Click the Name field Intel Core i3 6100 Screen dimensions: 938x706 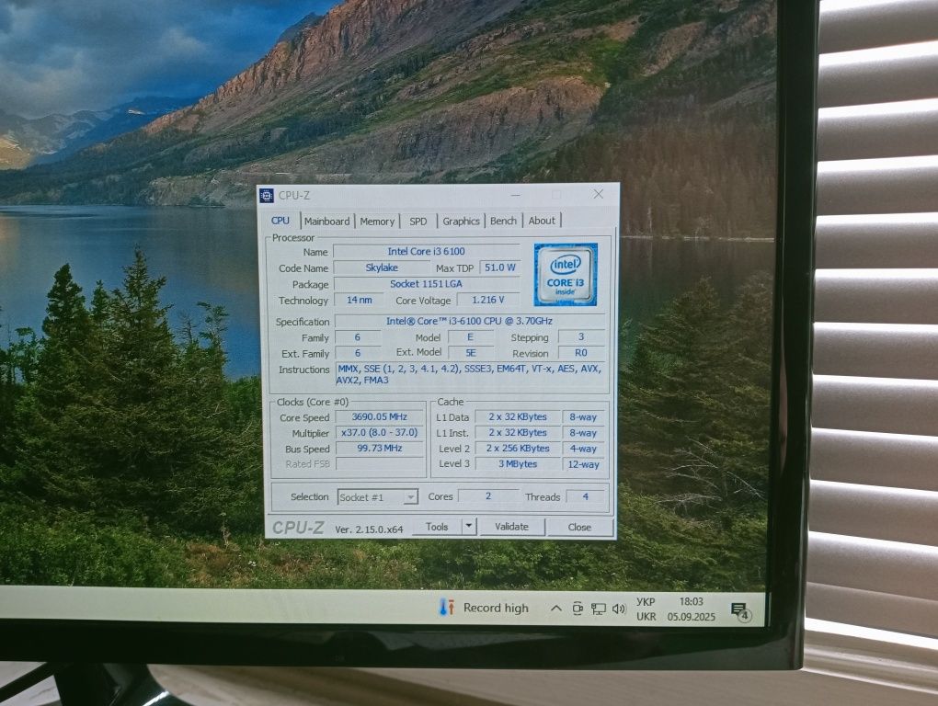point(426,251)
